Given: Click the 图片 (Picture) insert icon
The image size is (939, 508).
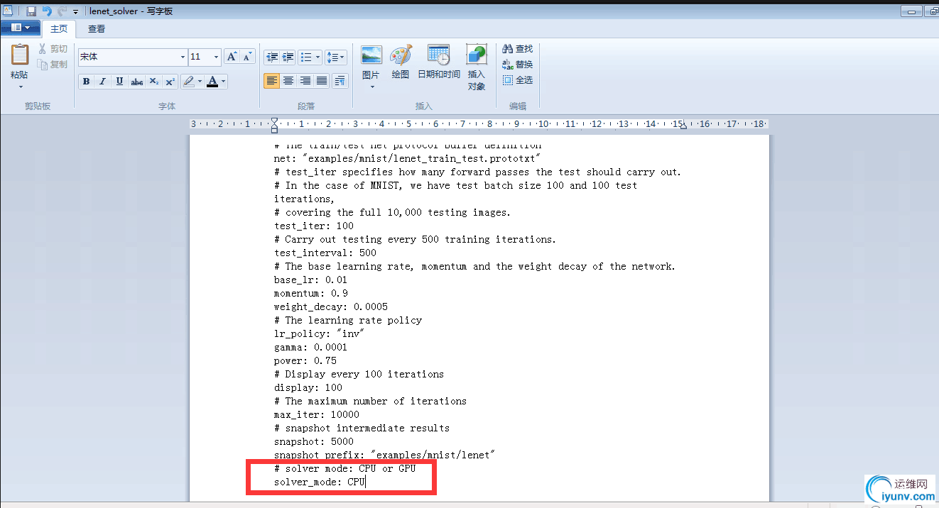Looking at the screenshot, I should click(x=371, y=55).
